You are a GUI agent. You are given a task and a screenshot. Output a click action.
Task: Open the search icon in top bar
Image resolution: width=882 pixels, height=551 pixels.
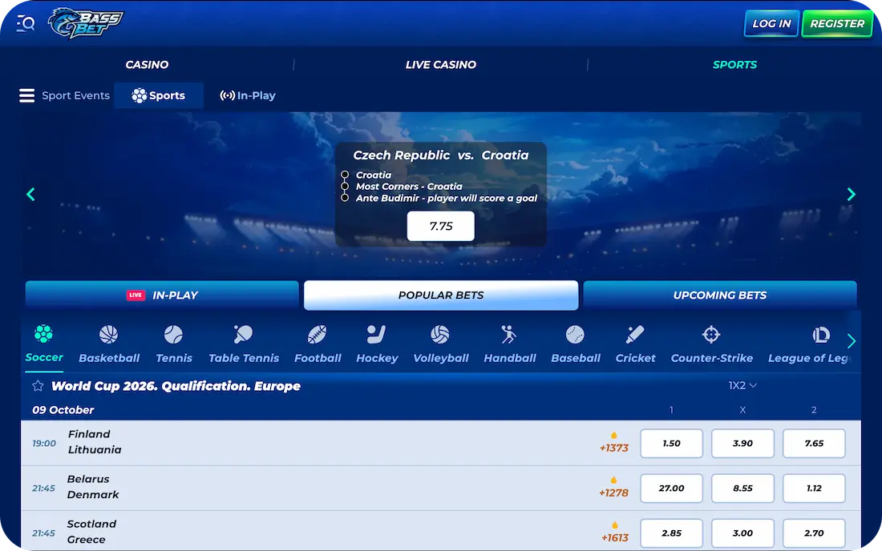[x=25, y=23]
